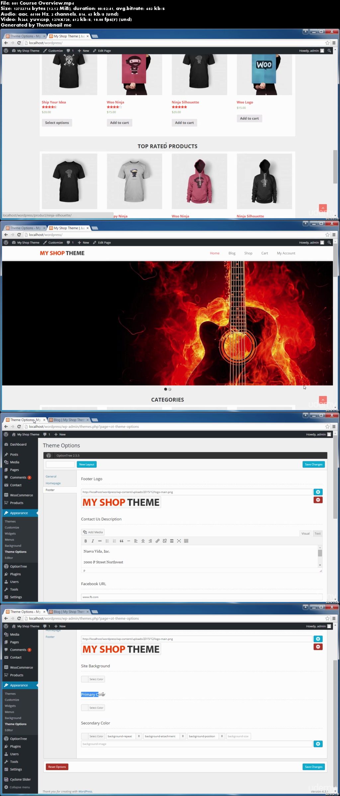
Task: Open My Account in the site navigation
Action: point(286,253)
